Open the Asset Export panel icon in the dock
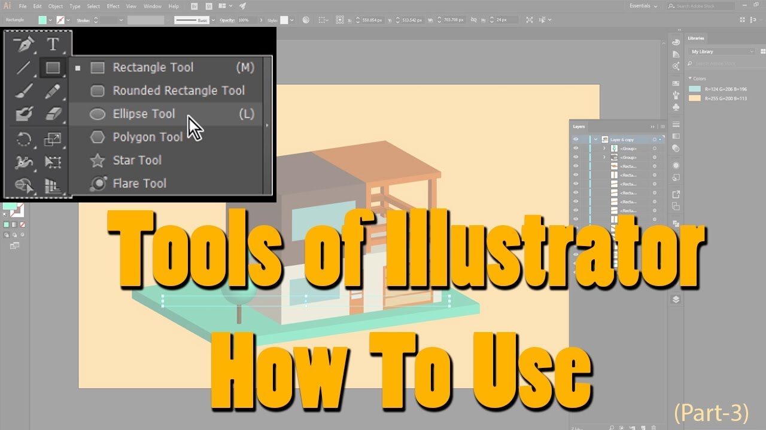 [676, 195]
